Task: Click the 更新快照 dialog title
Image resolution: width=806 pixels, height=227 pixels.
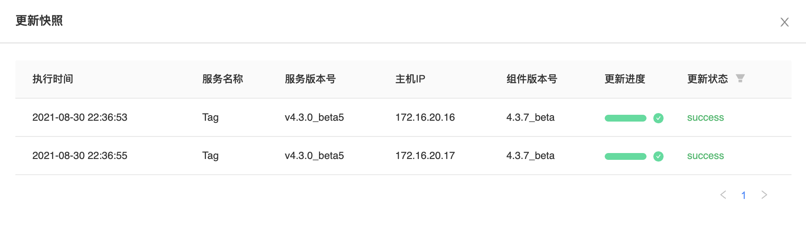Action: pyautogui.click(x=39, y=20)
